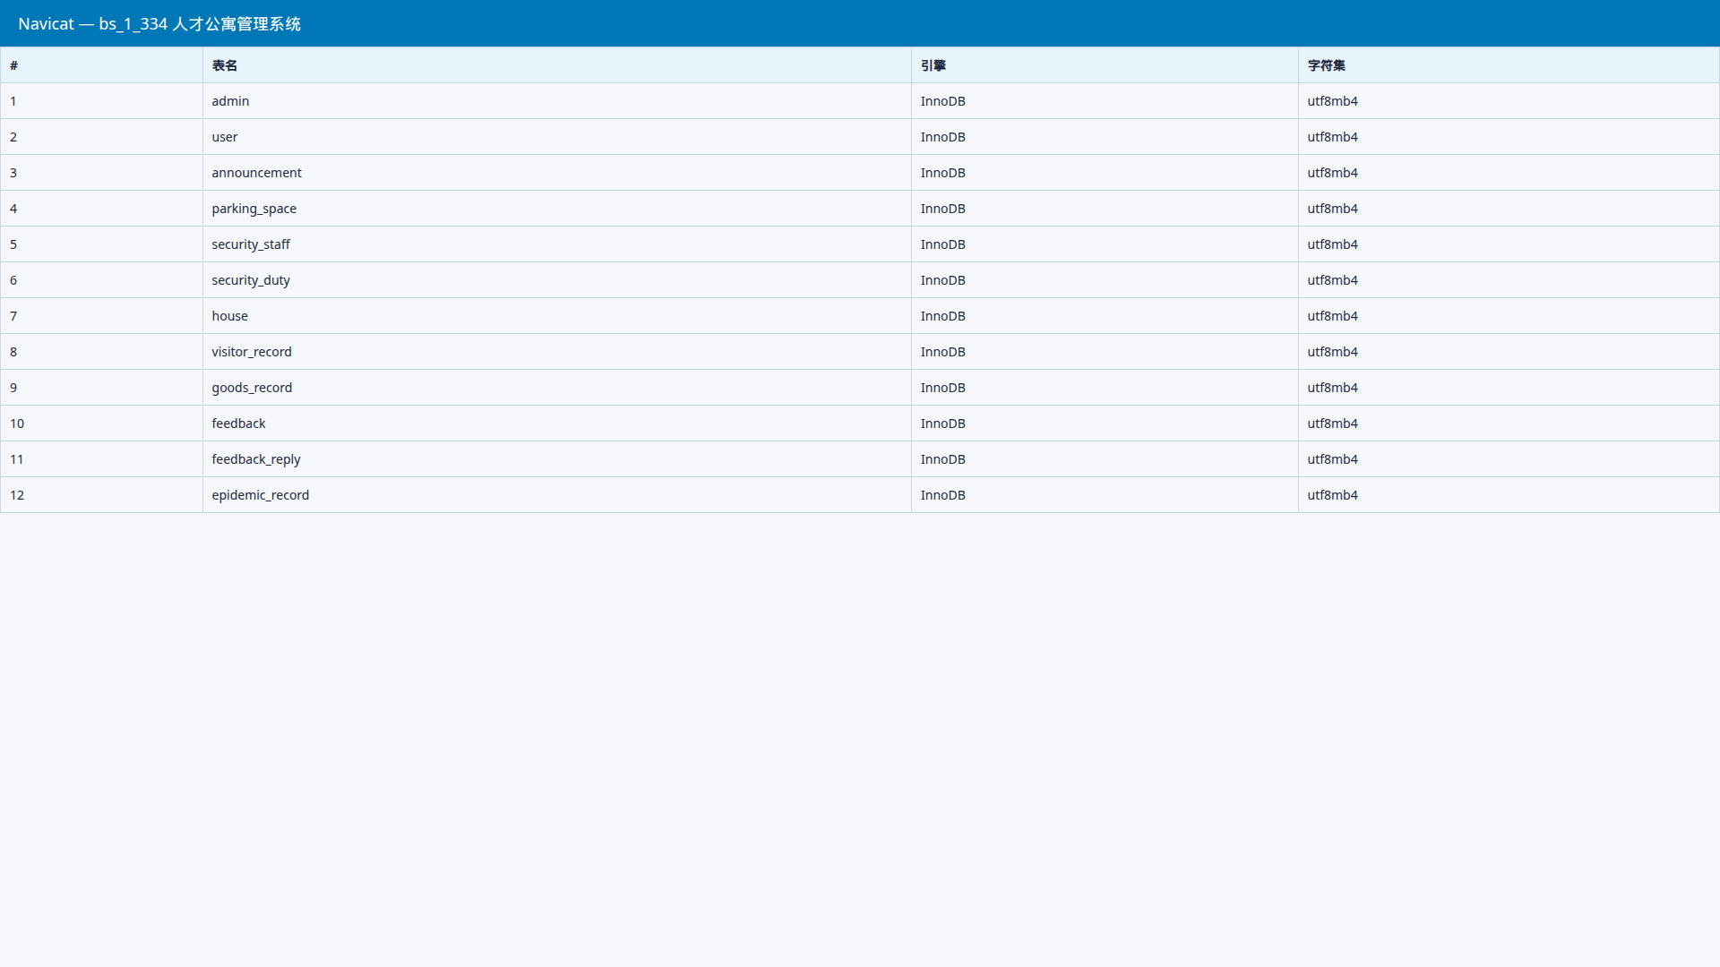This screenshot has height=967, width=1720.
Task: Click the InnoDB cell in the house row
Action: tap(1105, 316)
